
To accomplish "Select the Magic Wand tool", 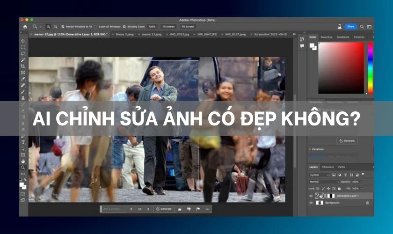I will tap(23, 60).
